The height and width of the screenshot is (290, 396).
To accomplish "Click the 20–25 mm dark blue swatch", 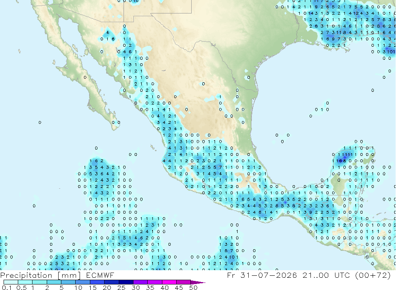I will pyautogui.click(x=112, y=282).
